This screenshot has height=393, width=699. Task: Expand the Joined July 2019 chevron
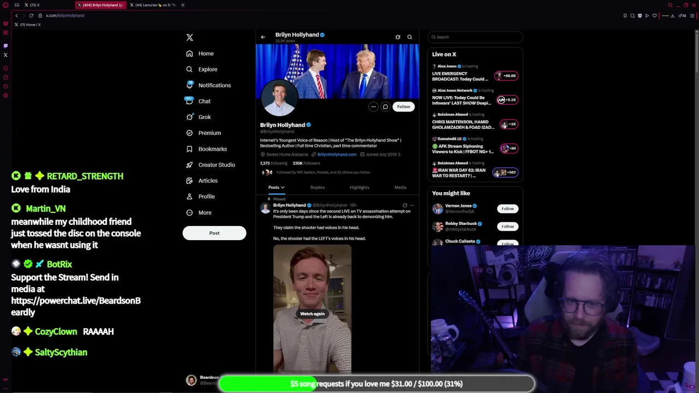point(399,154)
